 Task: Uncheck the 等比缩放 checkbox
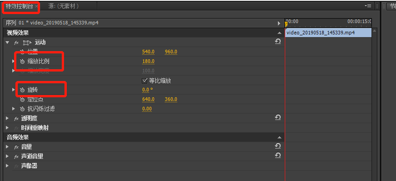[x=145, y=81]
